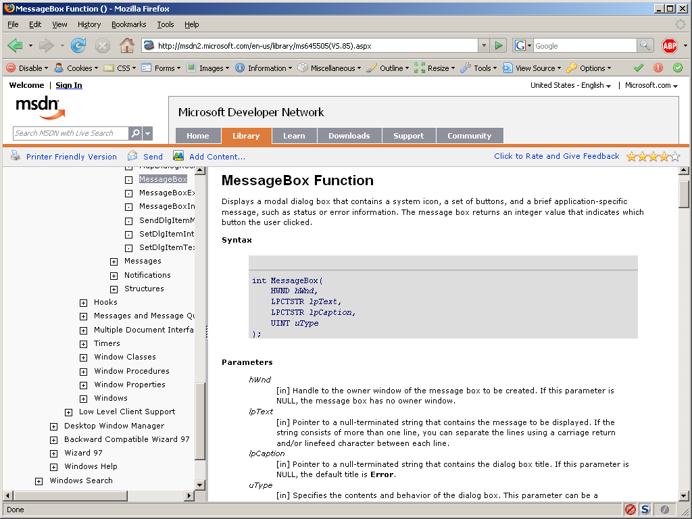Open Printer Friendly Version link

pos(72,157)
